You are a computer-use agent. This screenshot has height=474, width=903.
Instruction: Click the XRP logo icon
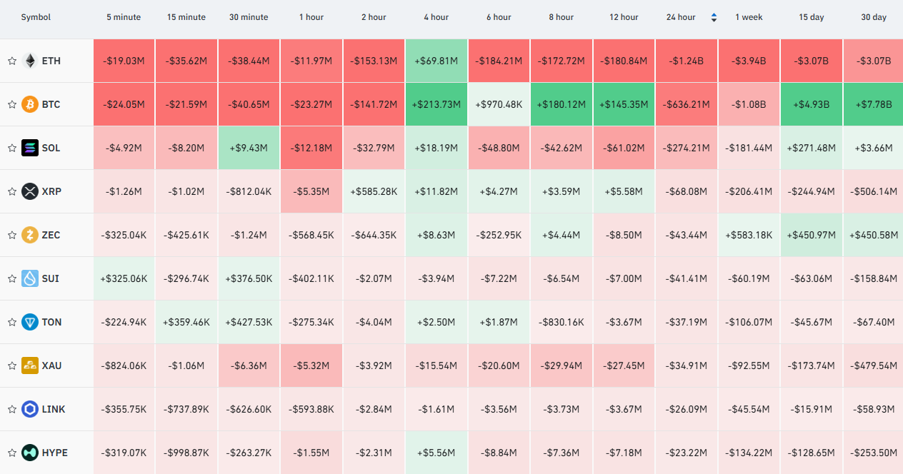(x=30, y=191)
